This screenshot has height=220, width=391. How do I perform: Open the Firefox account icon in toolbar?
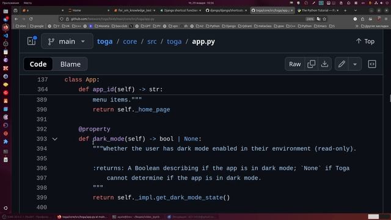[355, 19]
